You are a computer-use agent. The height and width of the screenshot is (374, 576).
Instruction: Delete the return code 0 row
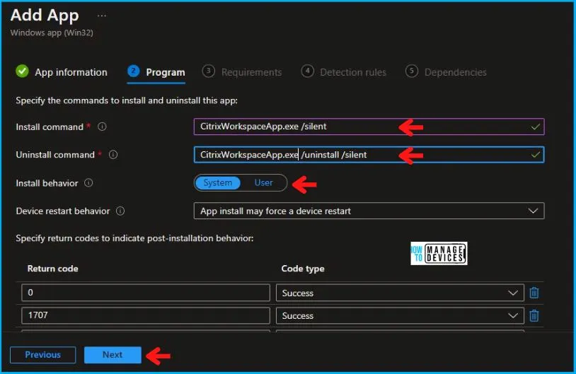tap(534, 293)
